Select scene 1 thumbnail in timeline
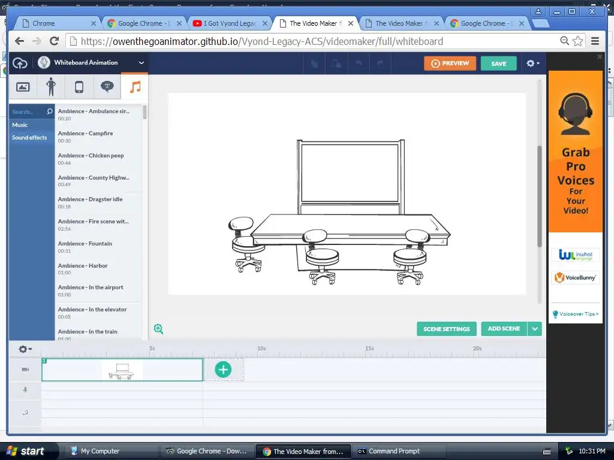614x460 pixels. click(122, 370)
